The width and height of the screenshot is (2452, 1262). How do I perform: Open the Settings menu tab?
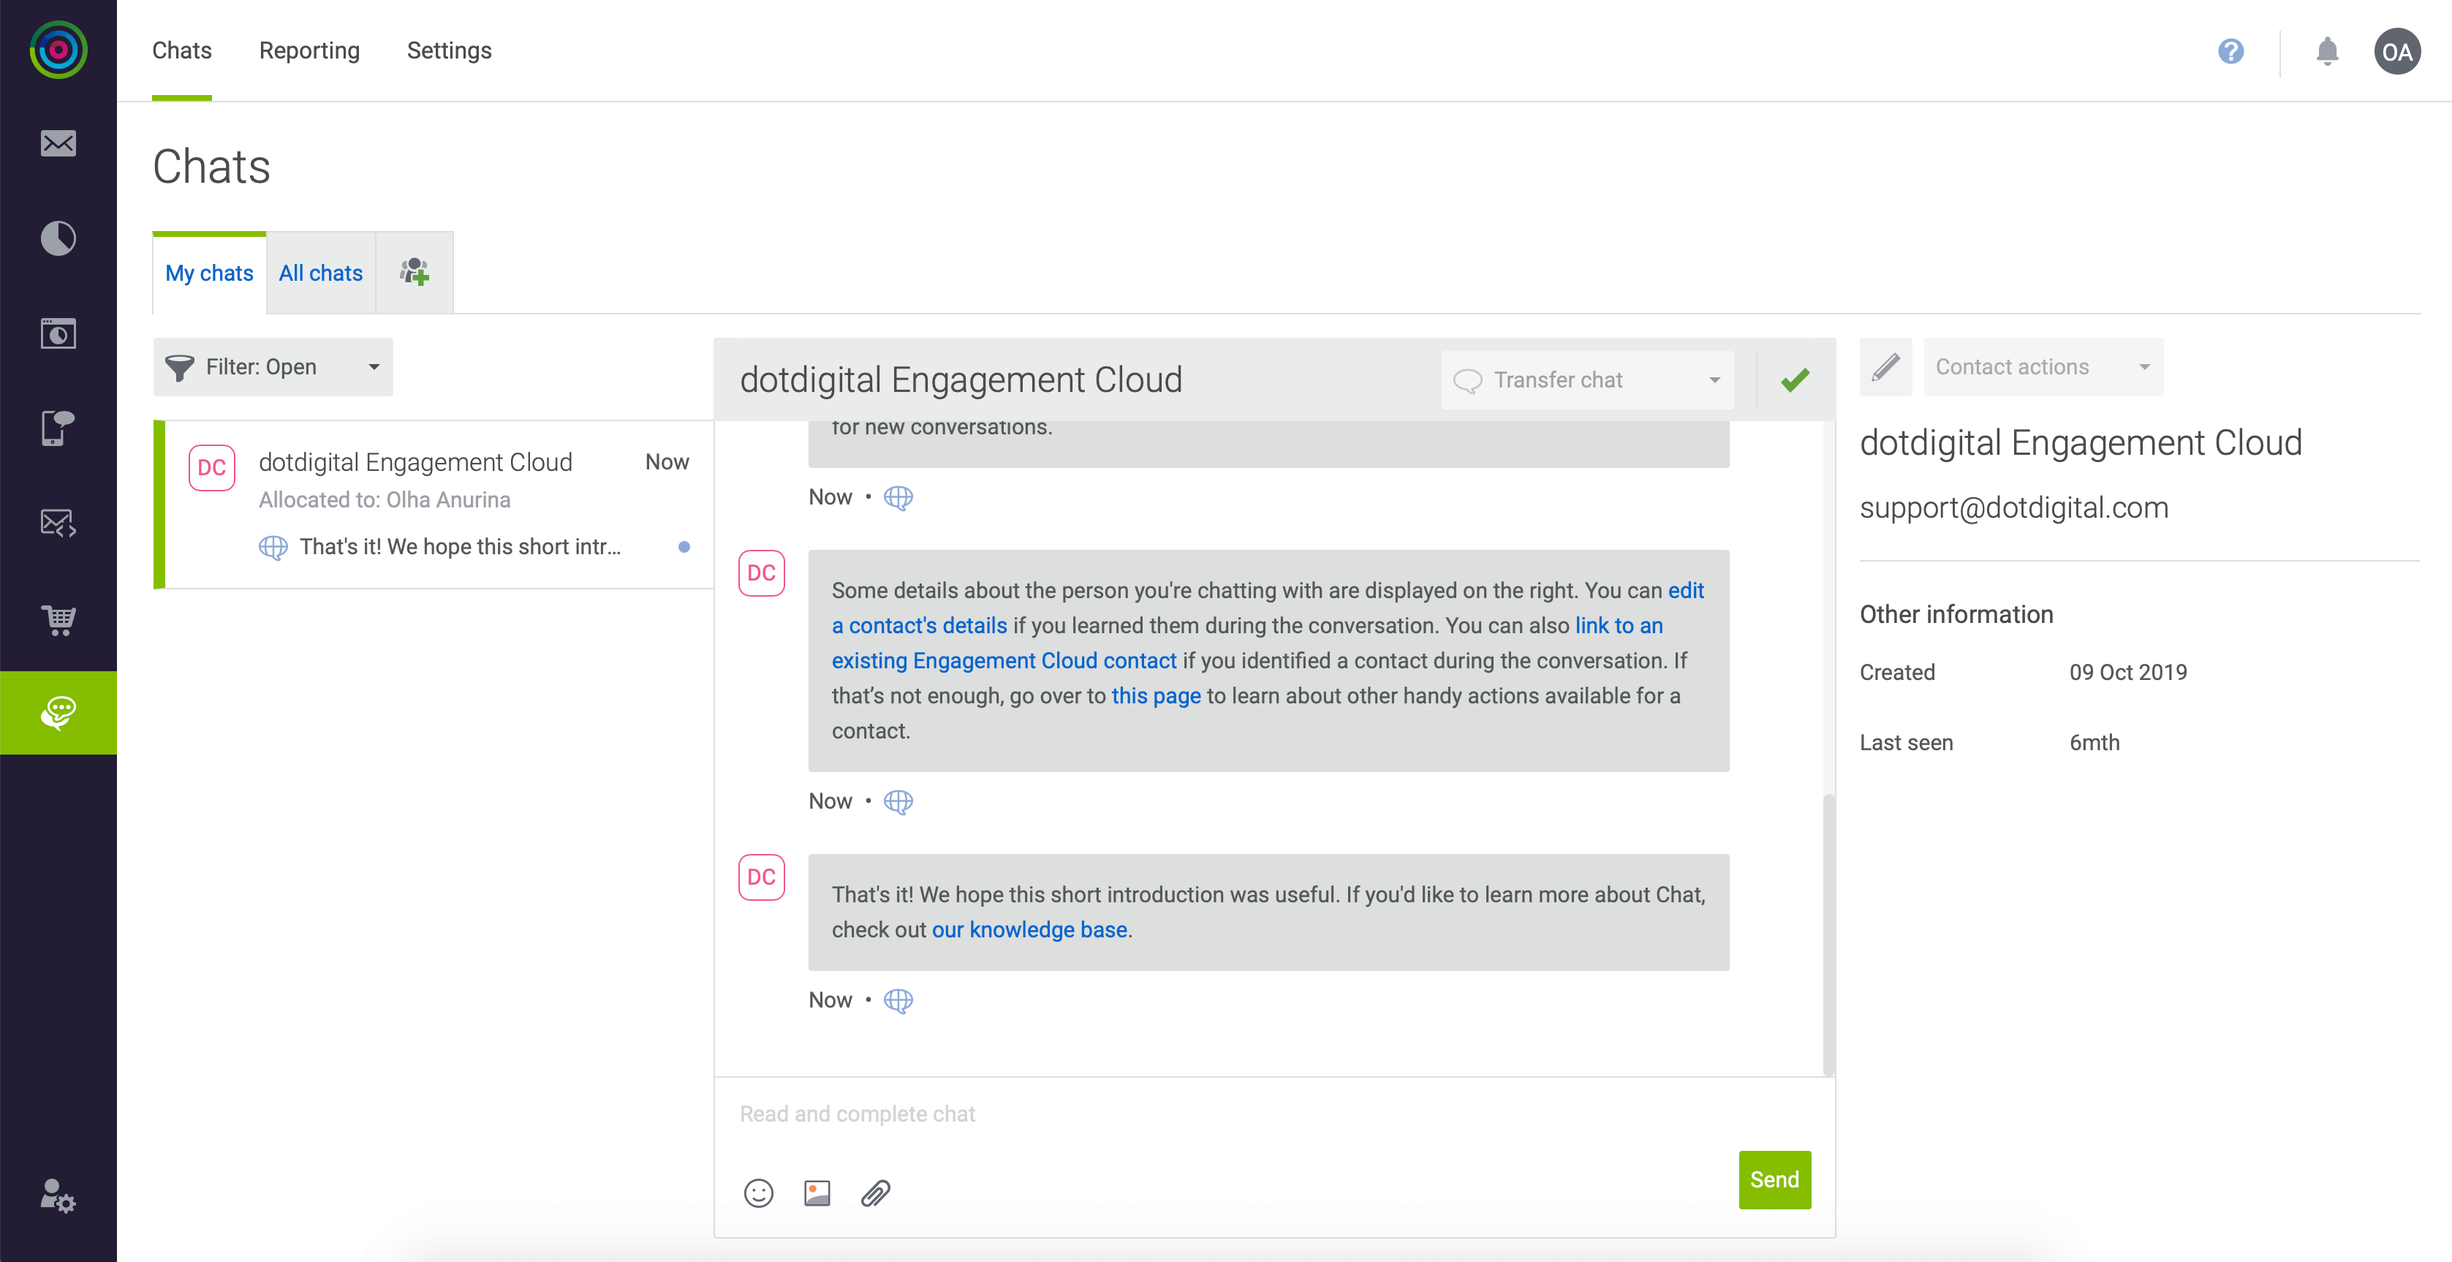point(450,50)
